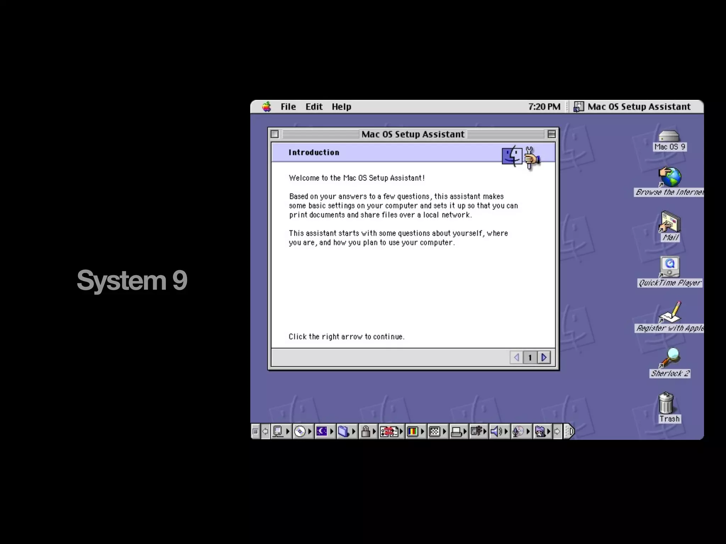Click the page number 1 indicator

pos(530,357)
